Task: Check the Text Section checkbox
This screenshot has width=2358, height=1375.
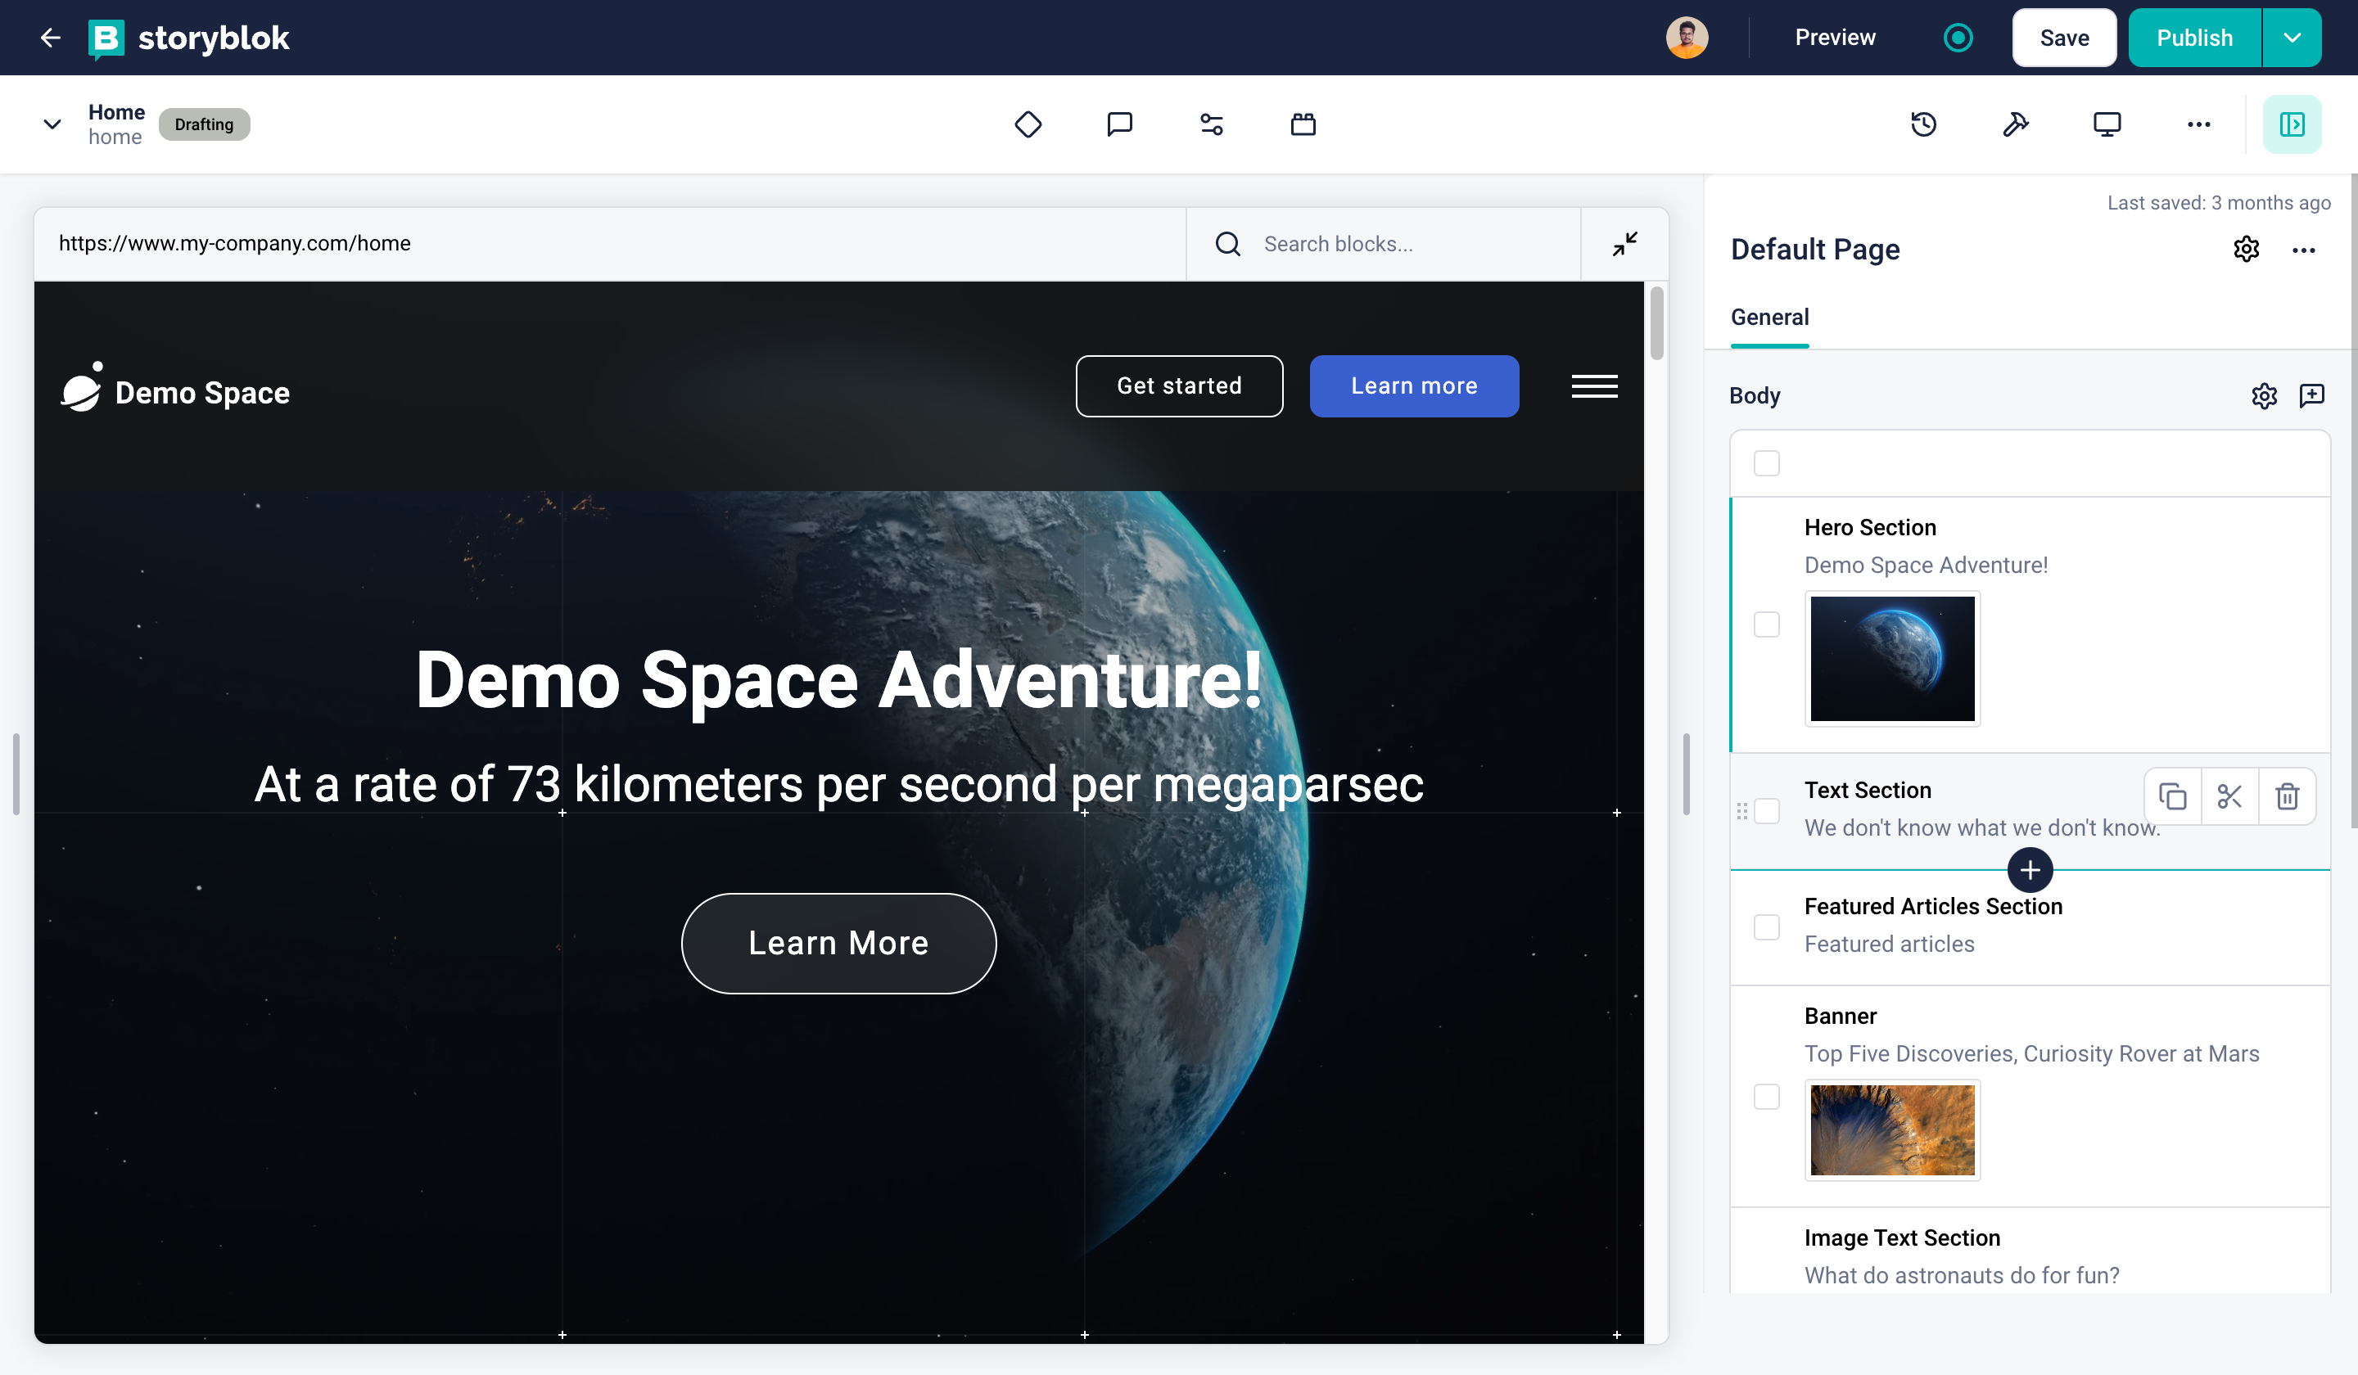Action: click(x=1766, y=811)
